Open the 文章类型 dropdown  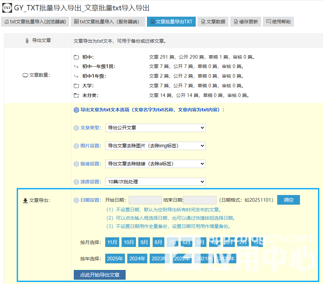click(155, 128)
